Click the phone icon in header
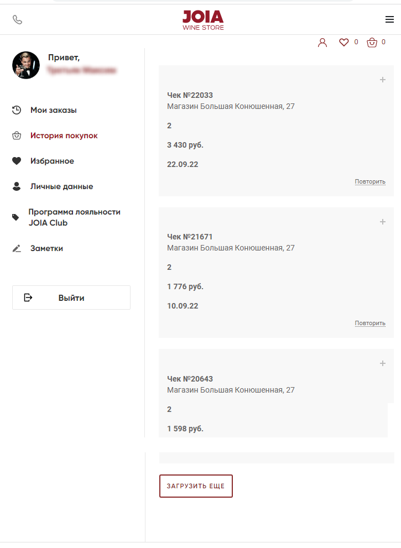The image size is (401, 548). (x=17, y=19)
